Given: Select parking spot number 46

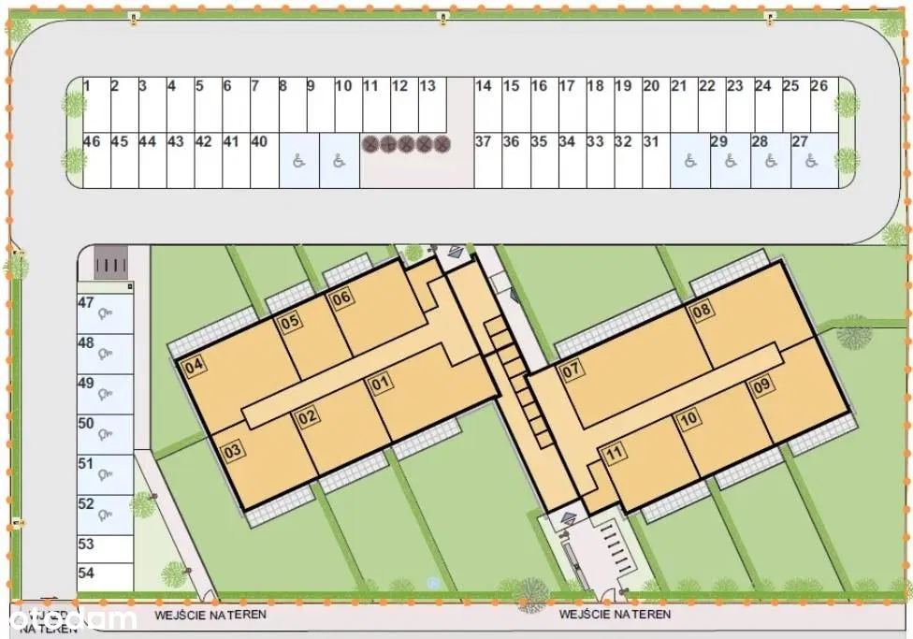Looking at the screenshot, I should tap(92, 141).
